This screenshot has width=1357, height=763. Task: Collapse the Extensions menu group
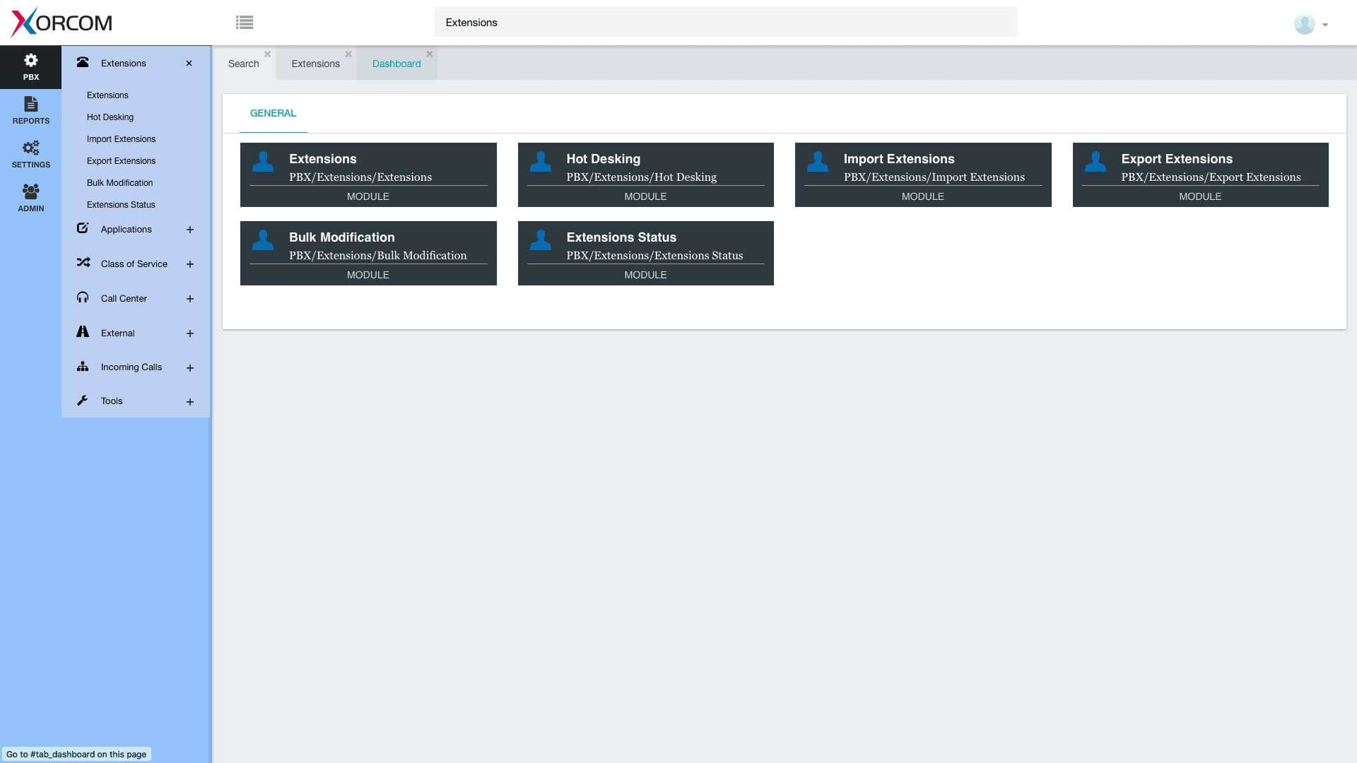189,64
